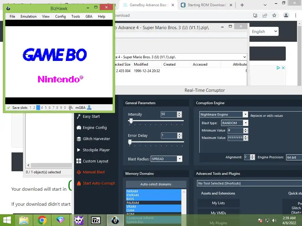Select highlighted save slot 3 in BizHawk

[38, 108]
